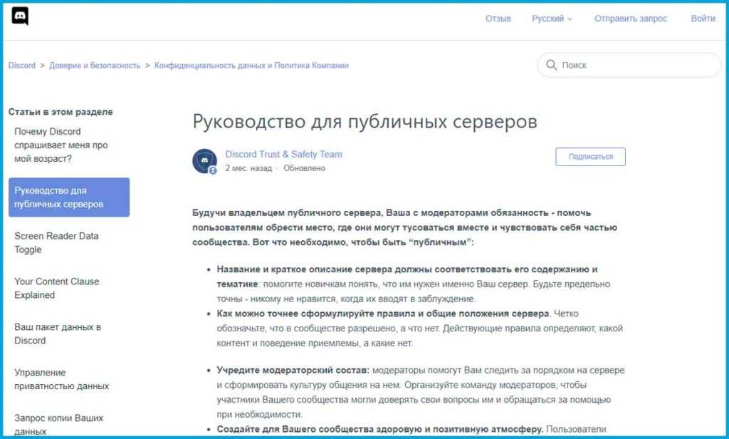The height and width of the screenshot is (439, 729).
Task: Click Отправить запрос in the header
Action: (x=631, y=19)
